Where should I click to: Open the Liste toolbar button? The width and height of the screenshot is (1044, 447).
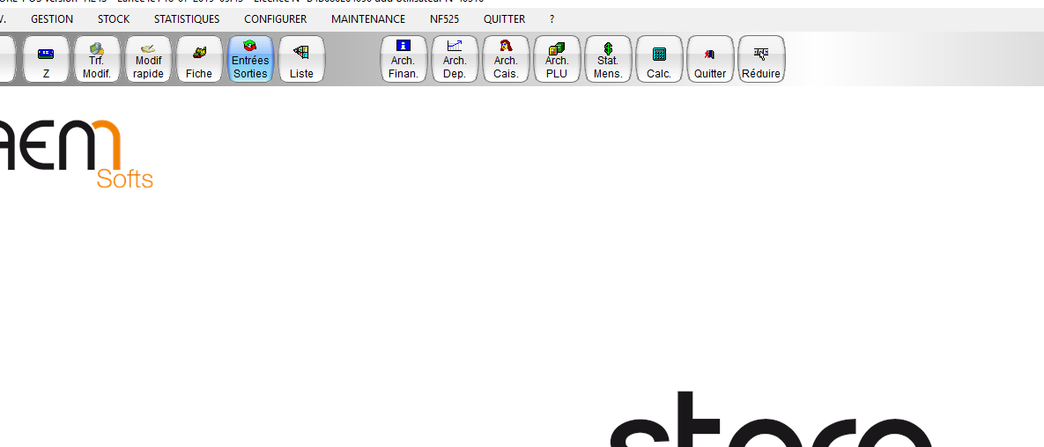click(x=301, y=60)
